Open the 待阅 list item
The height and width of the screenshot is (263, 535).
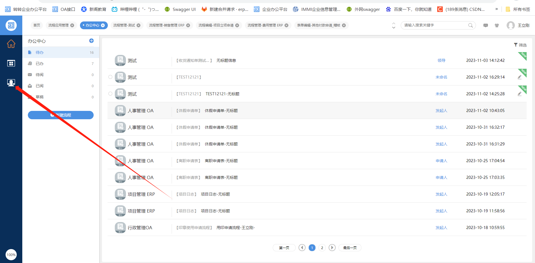61,75
